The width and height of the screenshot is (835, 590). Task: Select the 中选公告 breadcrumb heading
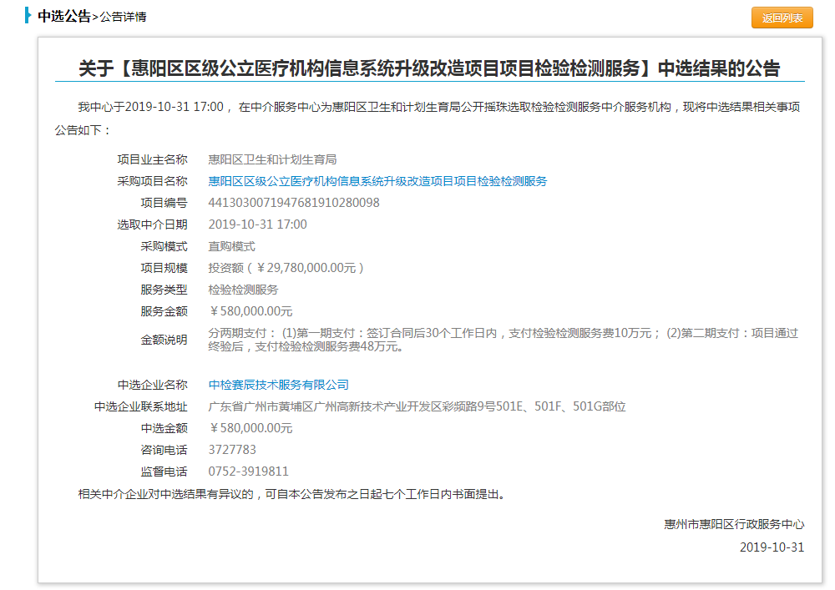coord(64,17)
